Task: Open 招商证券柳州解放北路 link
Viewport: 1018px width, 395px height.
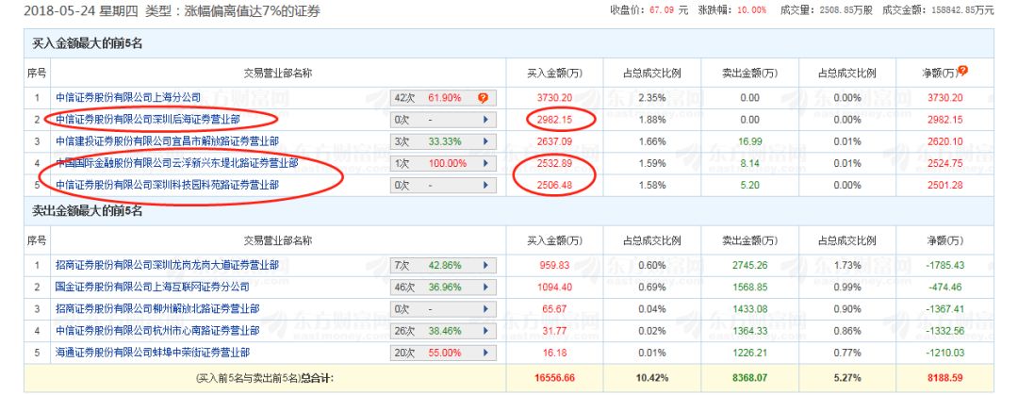Action: tap(157, 309)
